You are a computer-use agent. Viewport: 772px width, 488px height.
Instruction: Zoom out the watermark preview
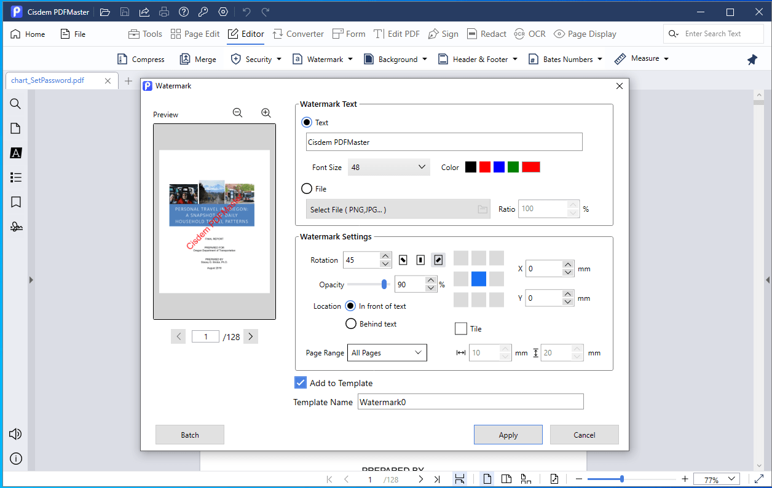tap(238, 113)
